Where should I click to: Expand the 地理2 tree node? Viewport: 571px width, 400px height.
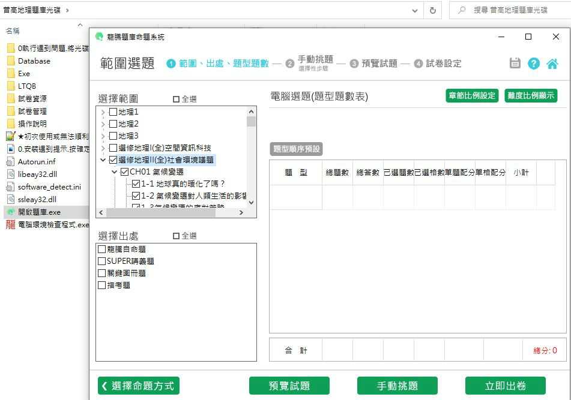(103, 124)
